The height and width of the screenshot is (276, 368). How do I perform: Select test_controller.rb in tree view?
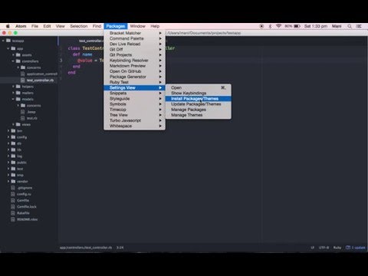(40, 80)
